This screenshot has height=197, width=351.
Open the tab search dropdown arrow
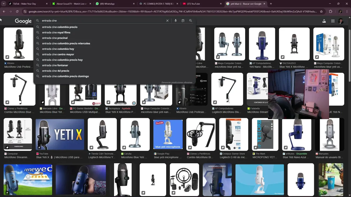[3, 4]
